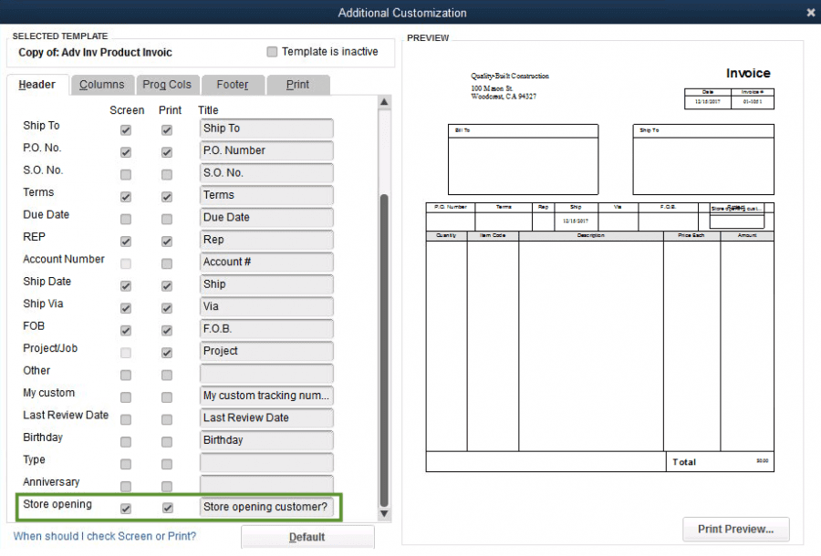
Task: Open Print Preview of the invoice
Action: coord(735,530)
